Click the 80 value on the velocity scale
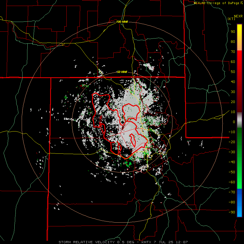 click(233, 42)
